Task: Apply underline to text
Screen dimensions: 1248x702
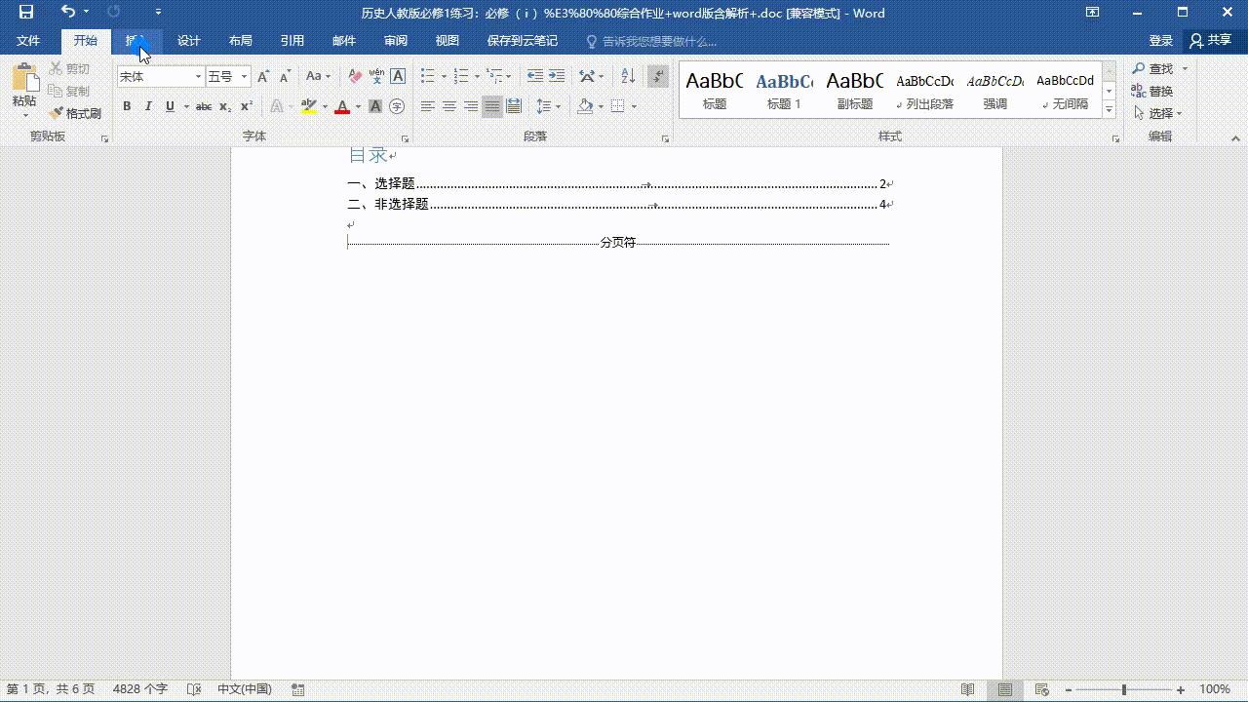Action: pyautogui.click(x=168, y=106)
